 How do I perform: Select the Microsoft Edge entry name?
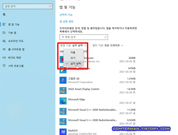click(x=77, y=99)
